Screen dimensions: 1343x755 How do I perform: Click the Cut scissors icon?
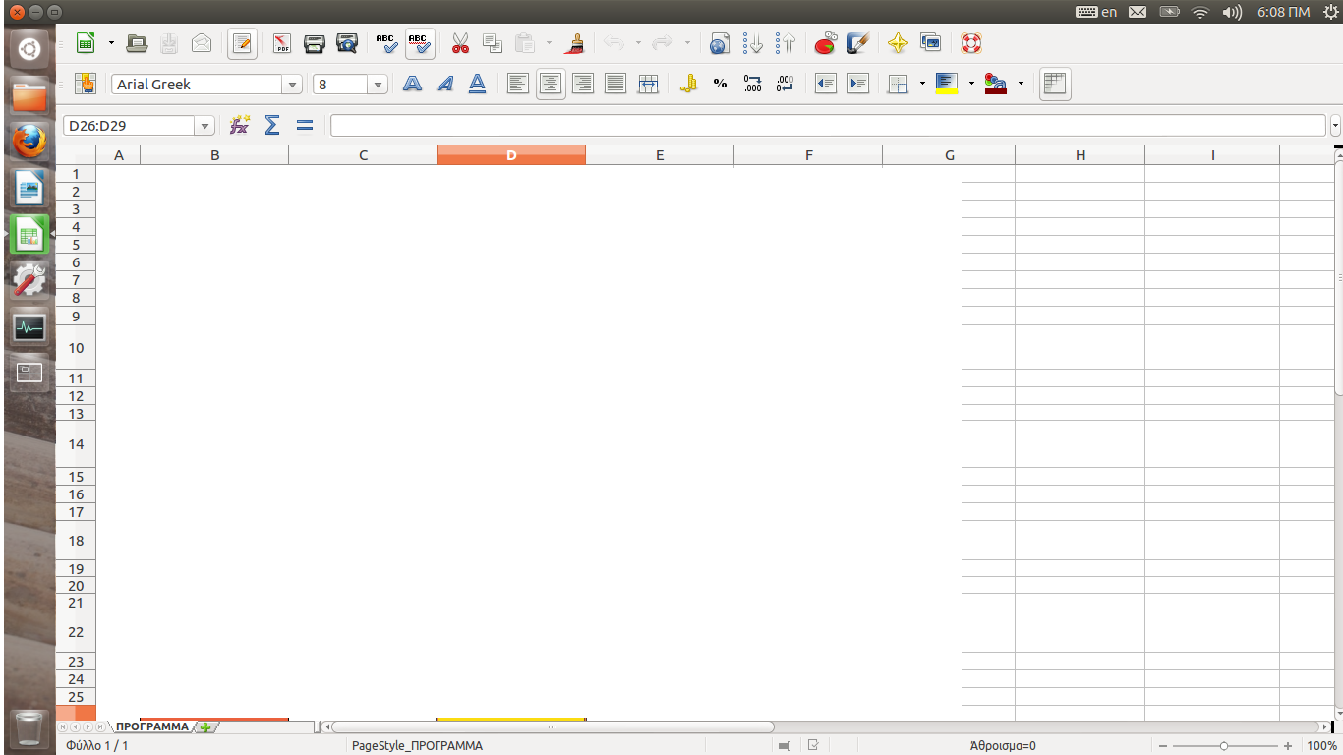click(460, 43)
